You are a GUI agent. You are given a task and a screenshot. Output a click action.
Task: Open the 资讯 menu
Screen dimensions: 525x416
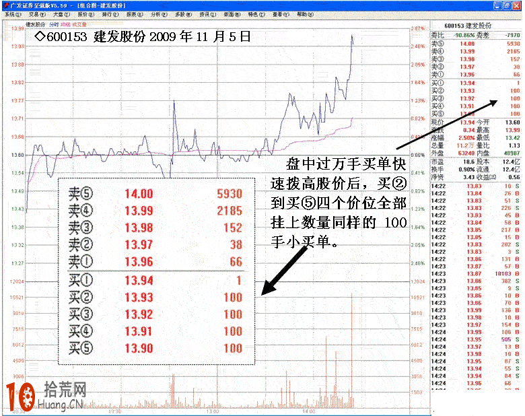[208, 14]
